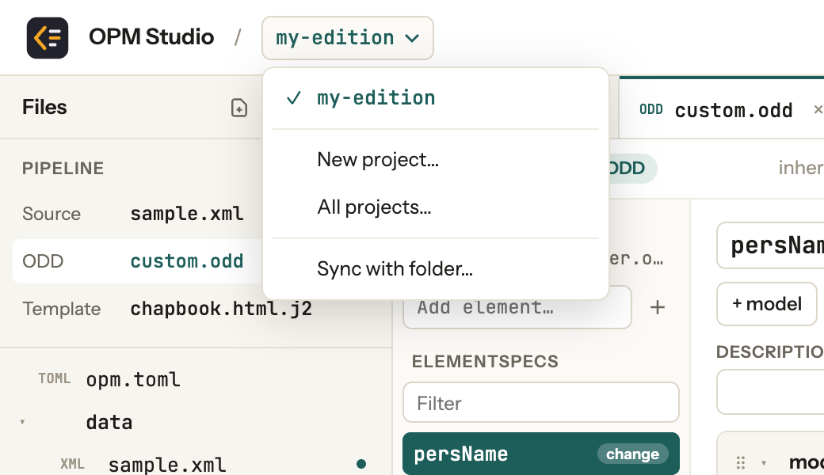
Task: Collapse the model row disclosure triangle
Action: [764, 463]
